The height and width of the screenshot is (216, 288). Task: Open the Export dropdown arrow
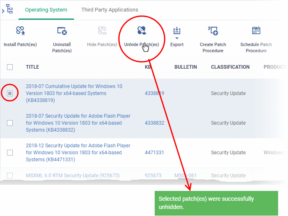pyautogui.click(x=177, y=38)
